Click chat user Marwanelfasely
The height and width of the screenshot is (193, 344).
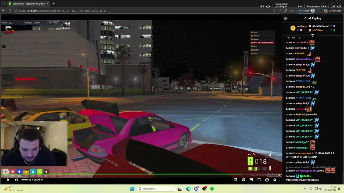pos(305,59)
